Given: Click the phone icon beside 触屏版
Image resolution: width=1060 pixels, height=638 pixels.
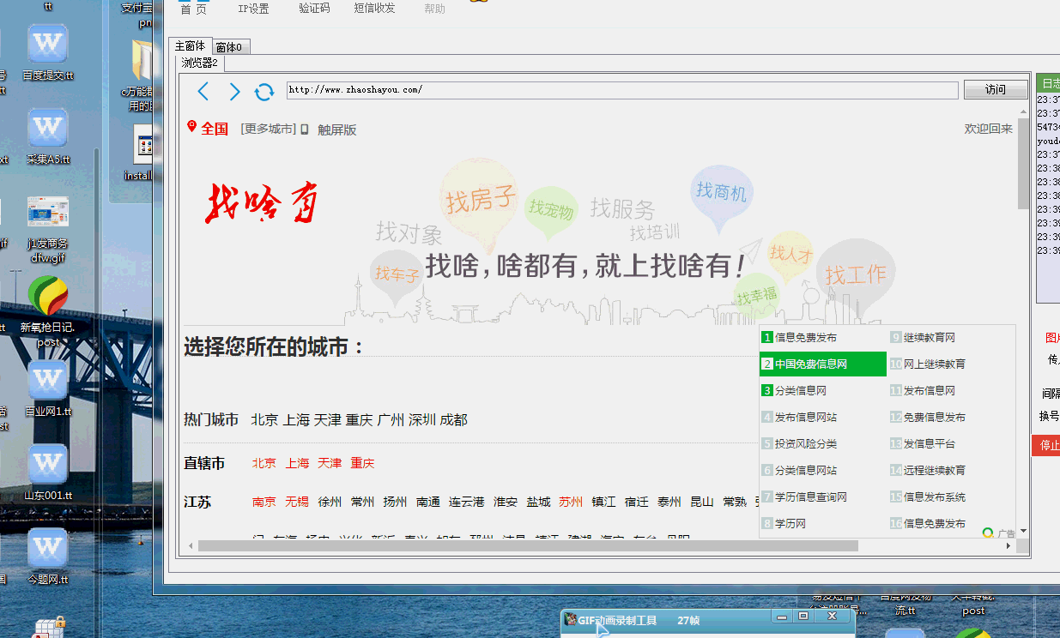Looking at the screenshot, I should [x=305, y=129].
